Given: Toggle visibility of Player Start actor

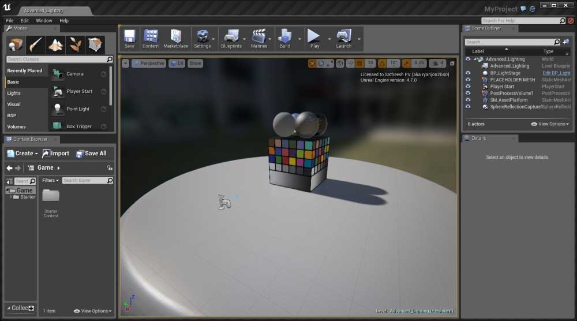Looking at the screenshot, I should 468,87.
